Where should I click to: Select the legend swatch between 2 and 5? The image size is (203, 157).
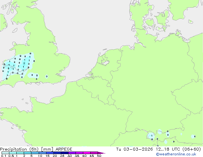28,153
